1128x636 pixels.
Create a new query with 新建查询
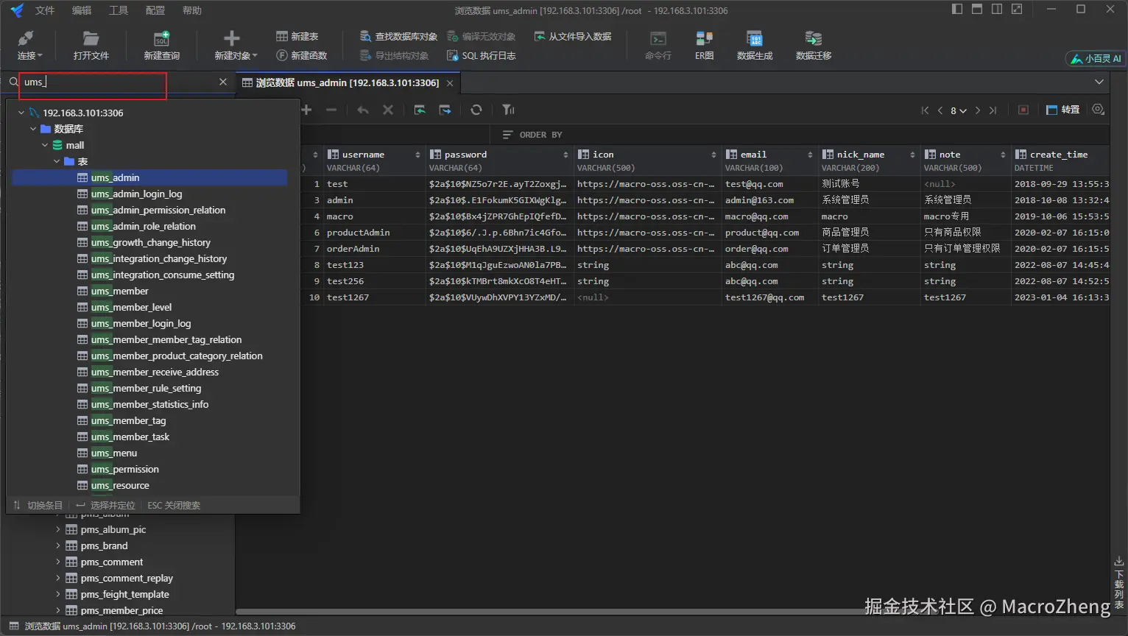point(161,45)
